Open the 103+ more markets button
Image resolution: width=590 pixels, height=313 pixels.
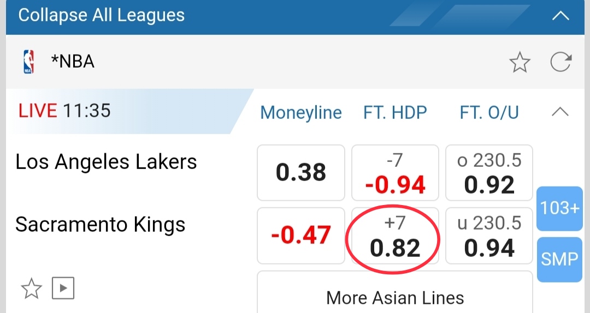point(559,208)
